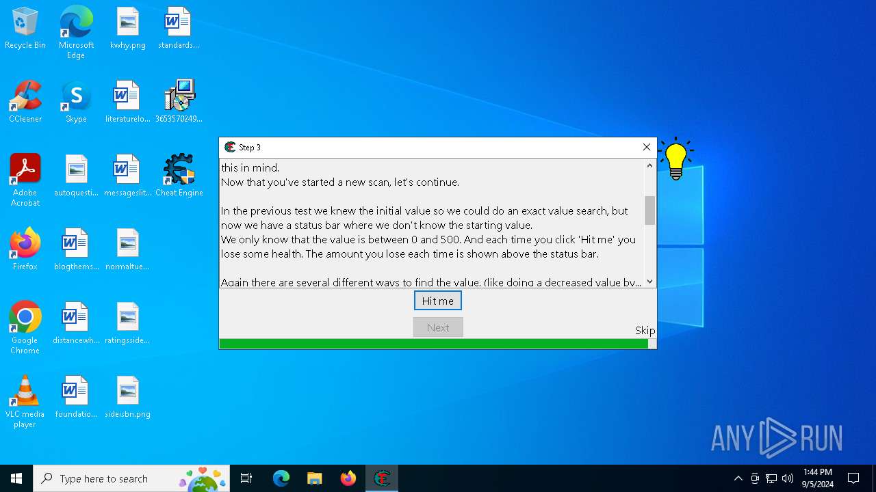The width and height of the screenshot is (876, 492).
Task: Launch Microsoft Edge from the desktop
Action: 76,33
